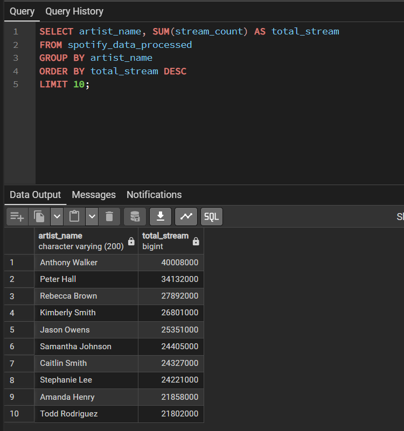Click editor line 1 with SELECT statement
The image size is (404, 431).
tap(189, 32)
